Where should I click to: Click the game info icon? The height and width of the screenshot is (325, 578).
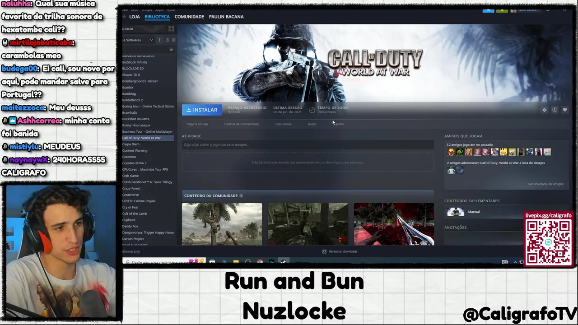pos(555,110)
